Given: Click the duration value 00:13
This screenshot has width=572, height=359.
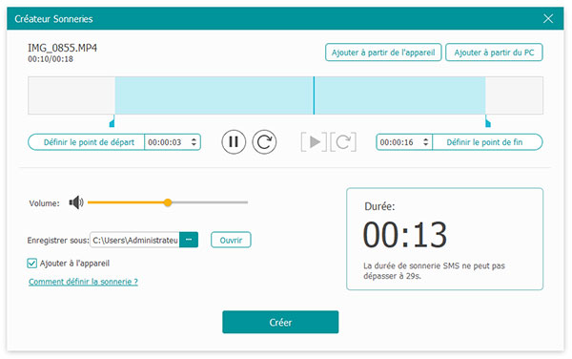Looking at the screenshot, I should pyautogui.click(x=404, y=235).
